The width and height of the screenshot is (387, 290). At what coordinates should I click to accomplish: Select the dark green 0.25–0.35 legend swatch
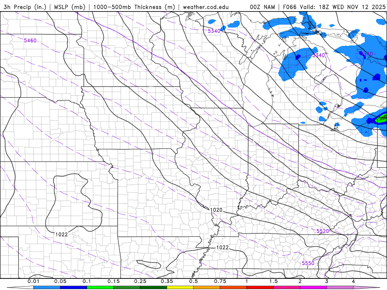pos(153,288)
